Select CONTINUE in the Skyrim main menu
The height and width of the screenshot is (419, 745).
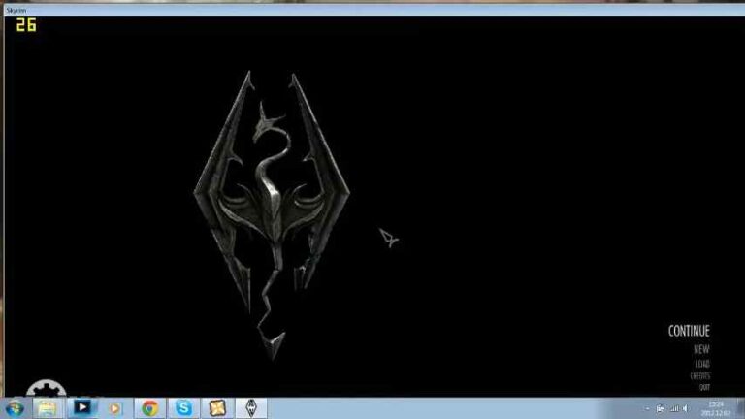click(689, 331)
